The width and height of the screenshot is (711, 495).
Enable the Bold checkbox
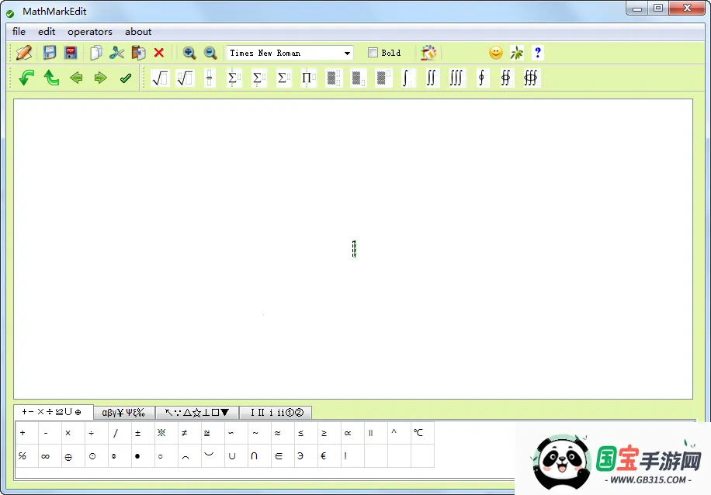372,52
